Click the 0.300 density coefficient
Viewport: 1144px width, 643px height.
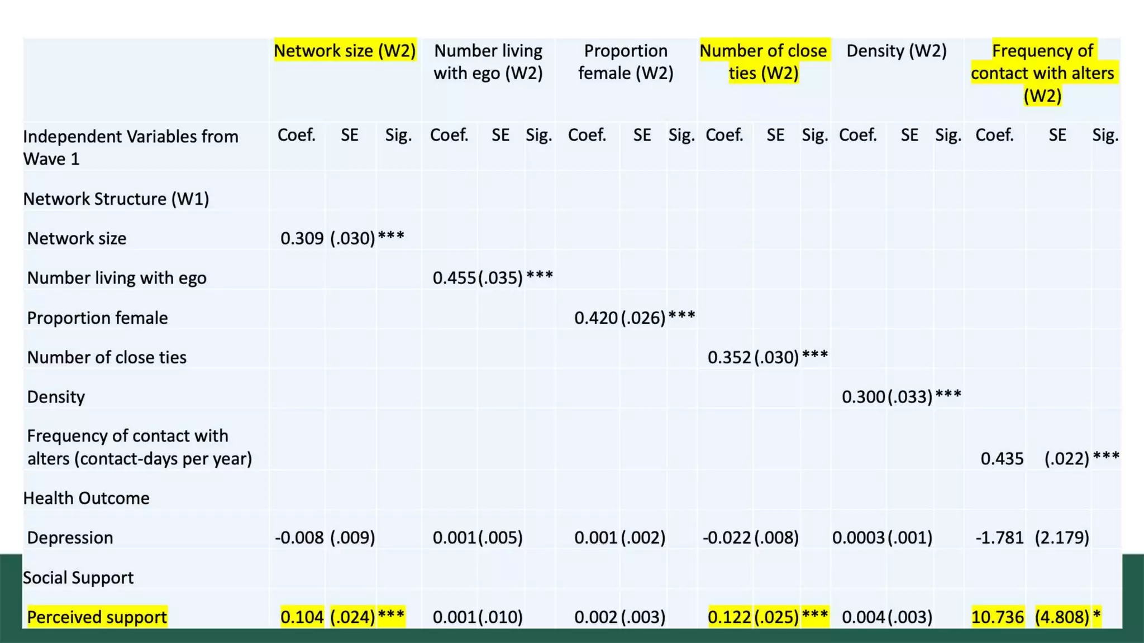pos(863,397)
